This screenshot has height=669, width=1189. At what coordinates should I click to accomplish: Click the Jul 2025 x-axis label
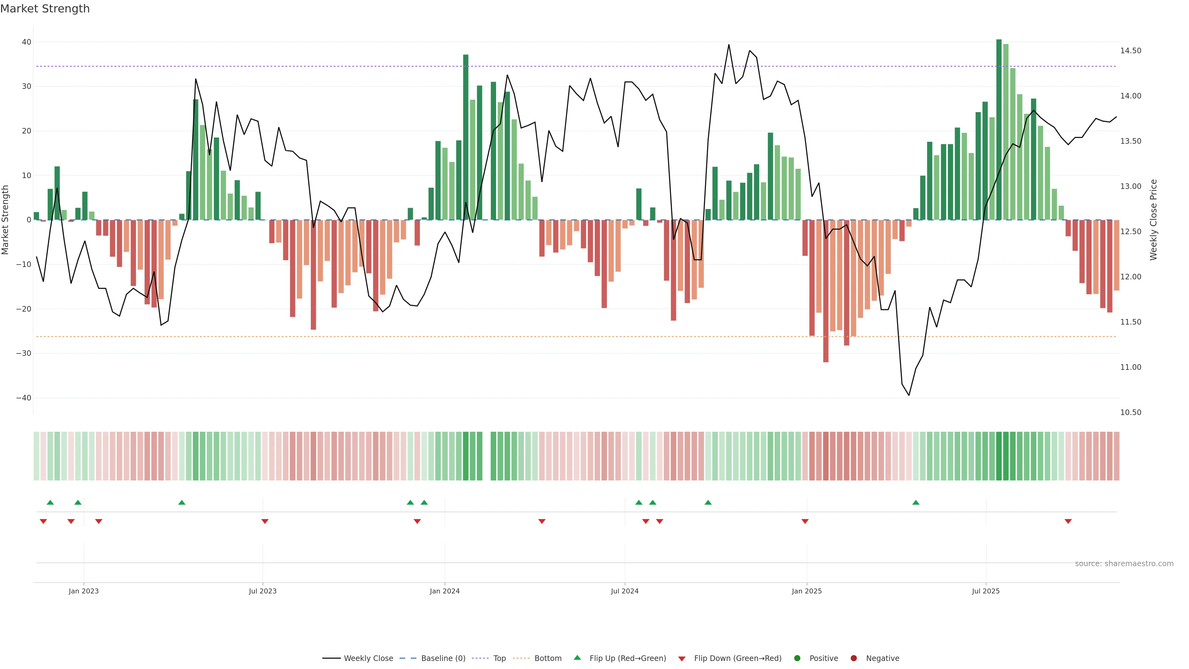pos(986,591)
